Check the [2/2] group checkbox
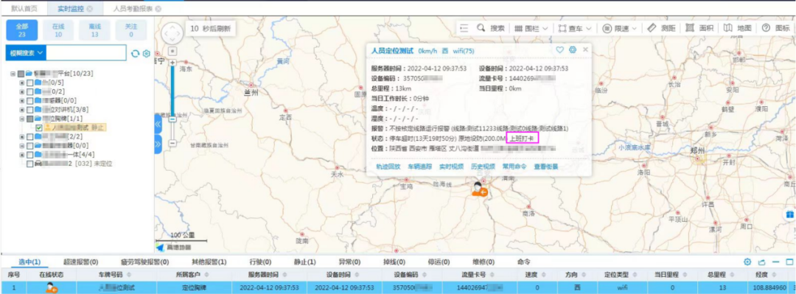 (30, 136)
